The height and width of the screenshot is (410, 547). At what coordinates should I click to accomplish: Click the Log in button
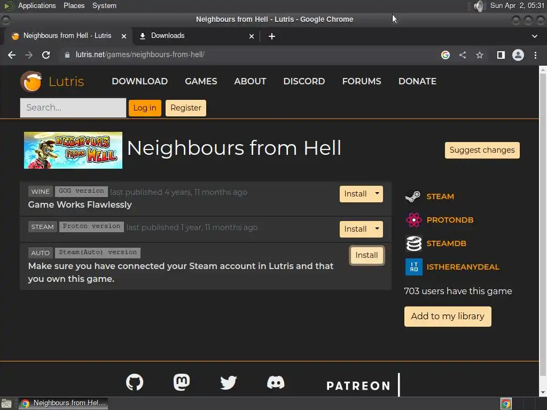(x=145, y=108)
